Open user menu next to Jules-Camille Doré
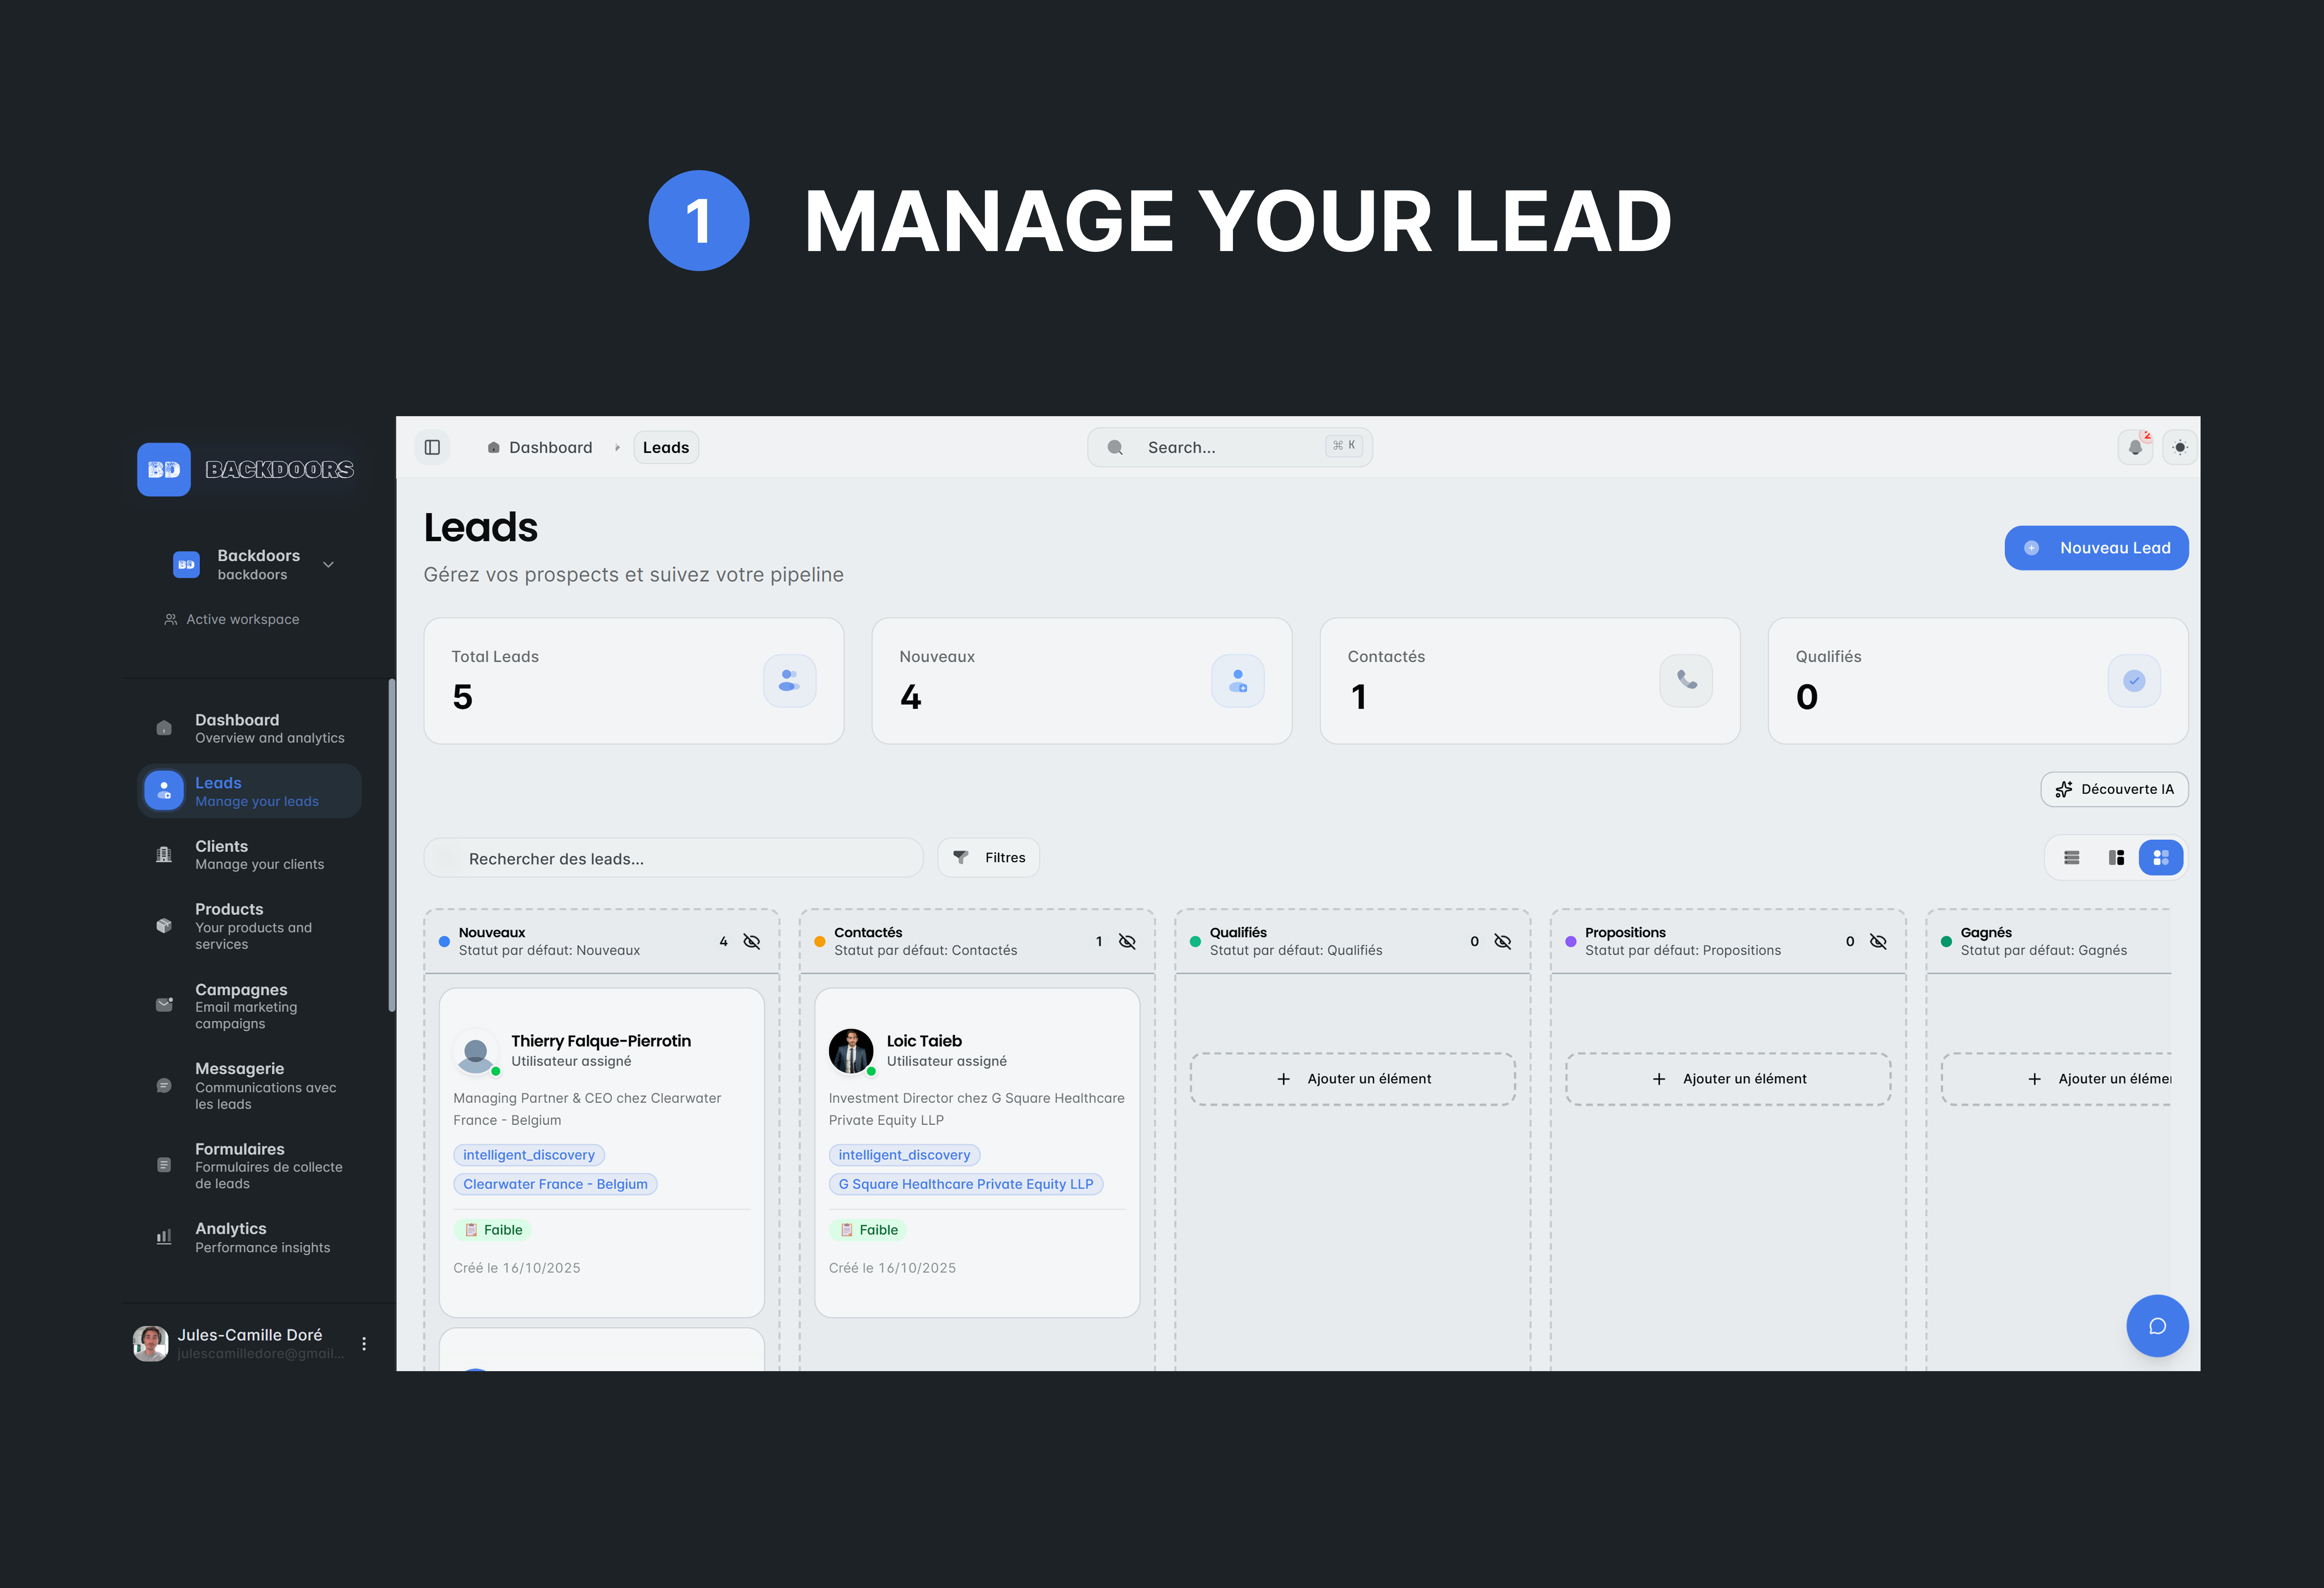 [364, 1344]
